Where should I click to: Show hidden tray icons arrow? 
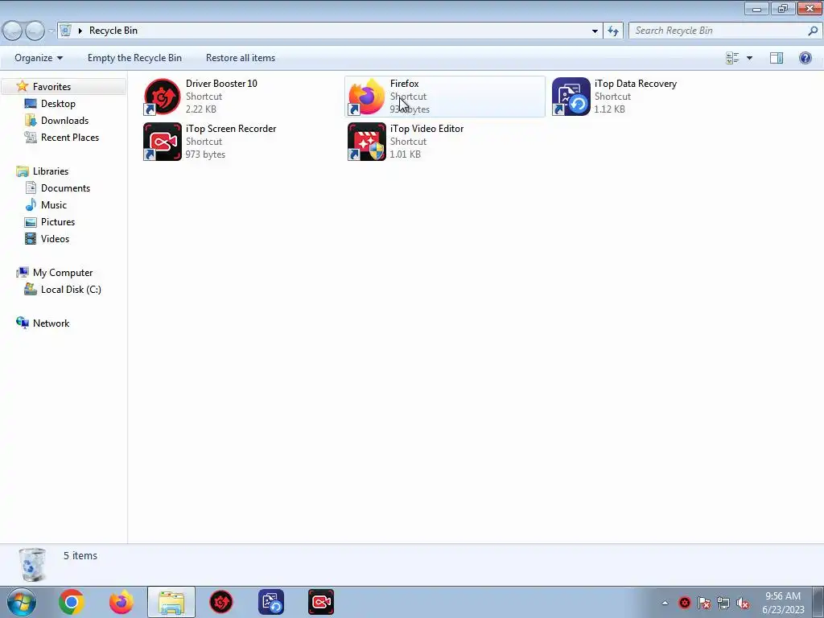pos(665,604)
